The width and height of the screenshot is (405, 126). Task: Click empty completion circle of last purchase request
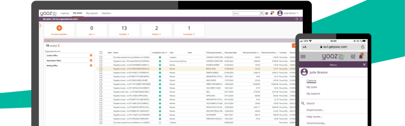coord(160,123)
